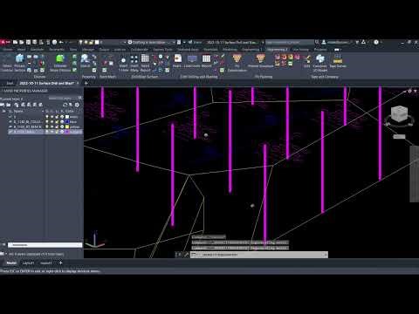The image size is (419, 314).
Task: Toggle the lock icon for the yellow layer
Action: click(57, 126)
